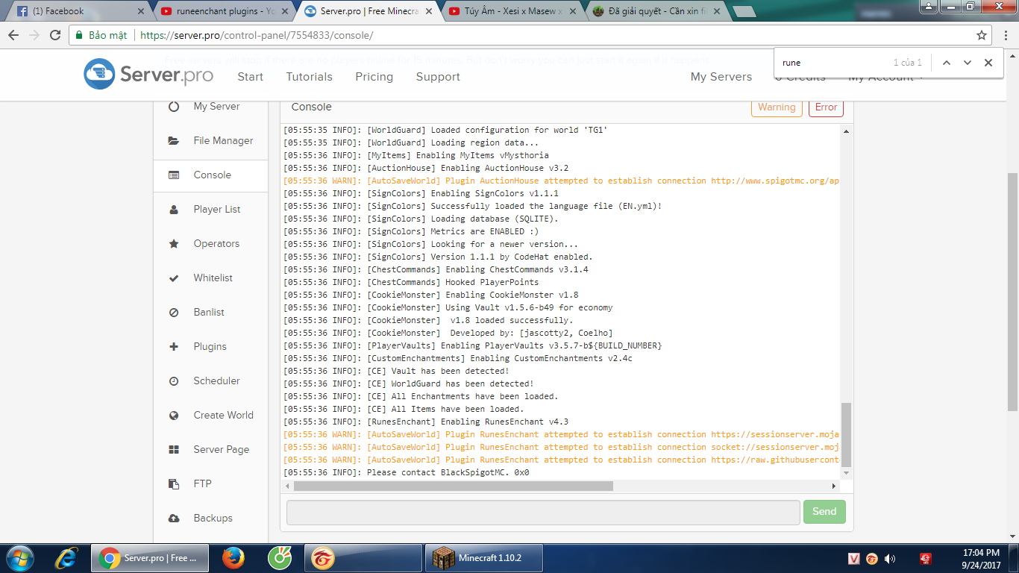Jump to previous find-bar match
This screenshot has width=1019, height=573.
[947, 63]
